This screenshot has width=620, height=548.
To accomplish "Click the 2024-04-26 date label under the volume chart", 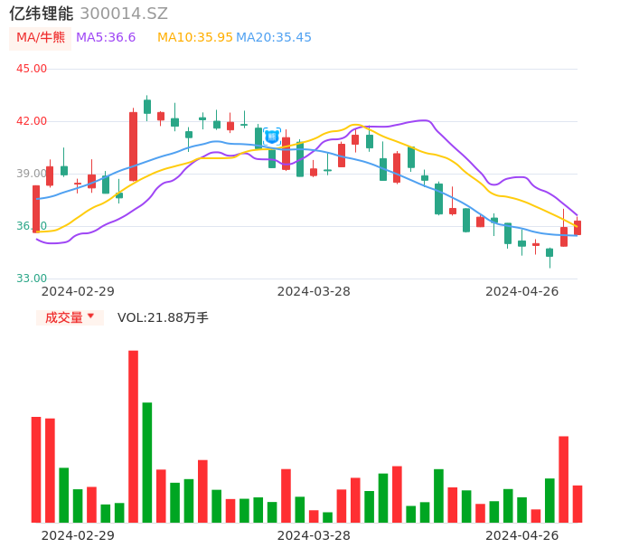I will pyautogui.click(x=522, y=535).
